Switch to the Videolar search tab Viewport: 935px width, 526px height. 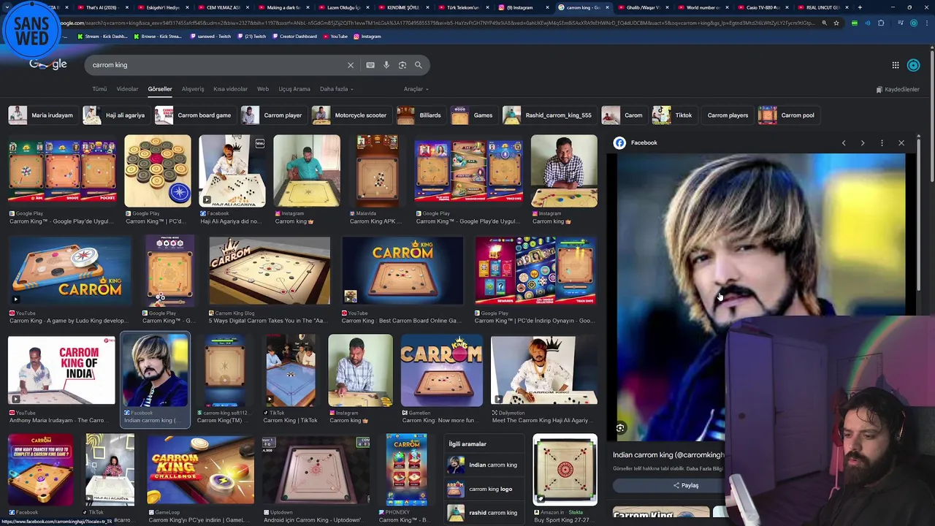tap(127, 89)
